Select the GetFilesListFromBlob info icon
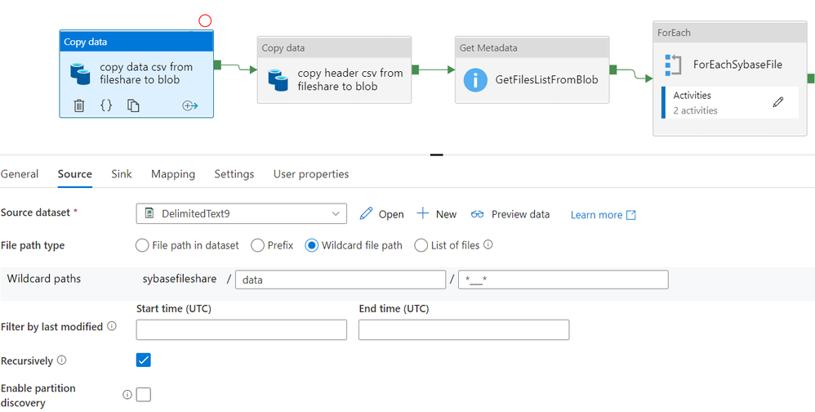 click(x=475, y=80)
